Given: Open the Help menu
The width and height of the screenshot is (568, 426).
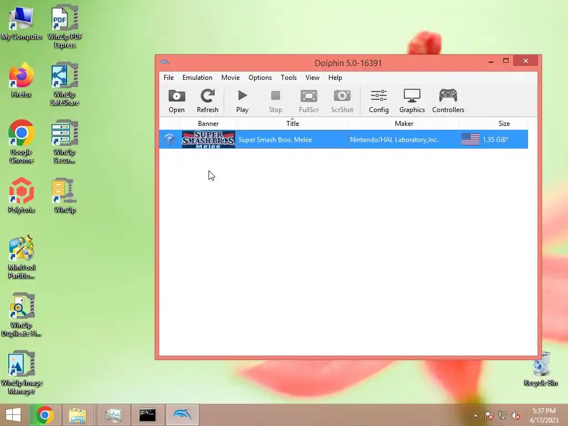Looking at the screenshot, I should (335, 78).
